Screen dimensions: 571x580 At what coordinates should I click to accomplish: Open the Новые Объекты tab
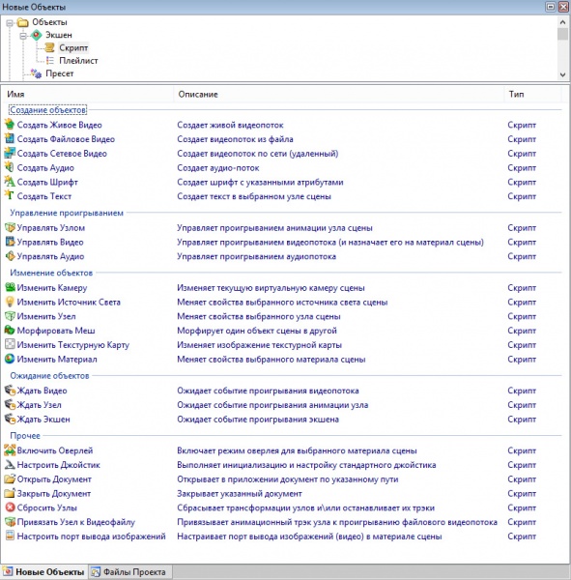[x=44, y=572]
